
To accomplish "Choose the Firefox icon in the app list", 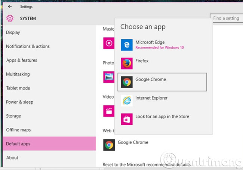I will click(x=127, y=64).
